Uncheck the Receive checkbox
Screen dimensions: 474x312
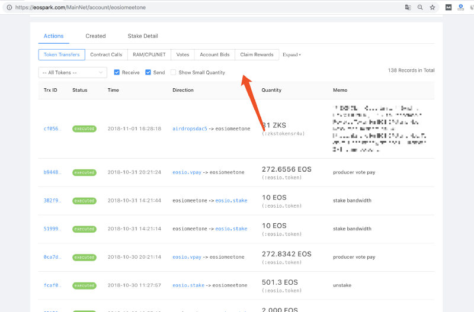pos(117,72)
